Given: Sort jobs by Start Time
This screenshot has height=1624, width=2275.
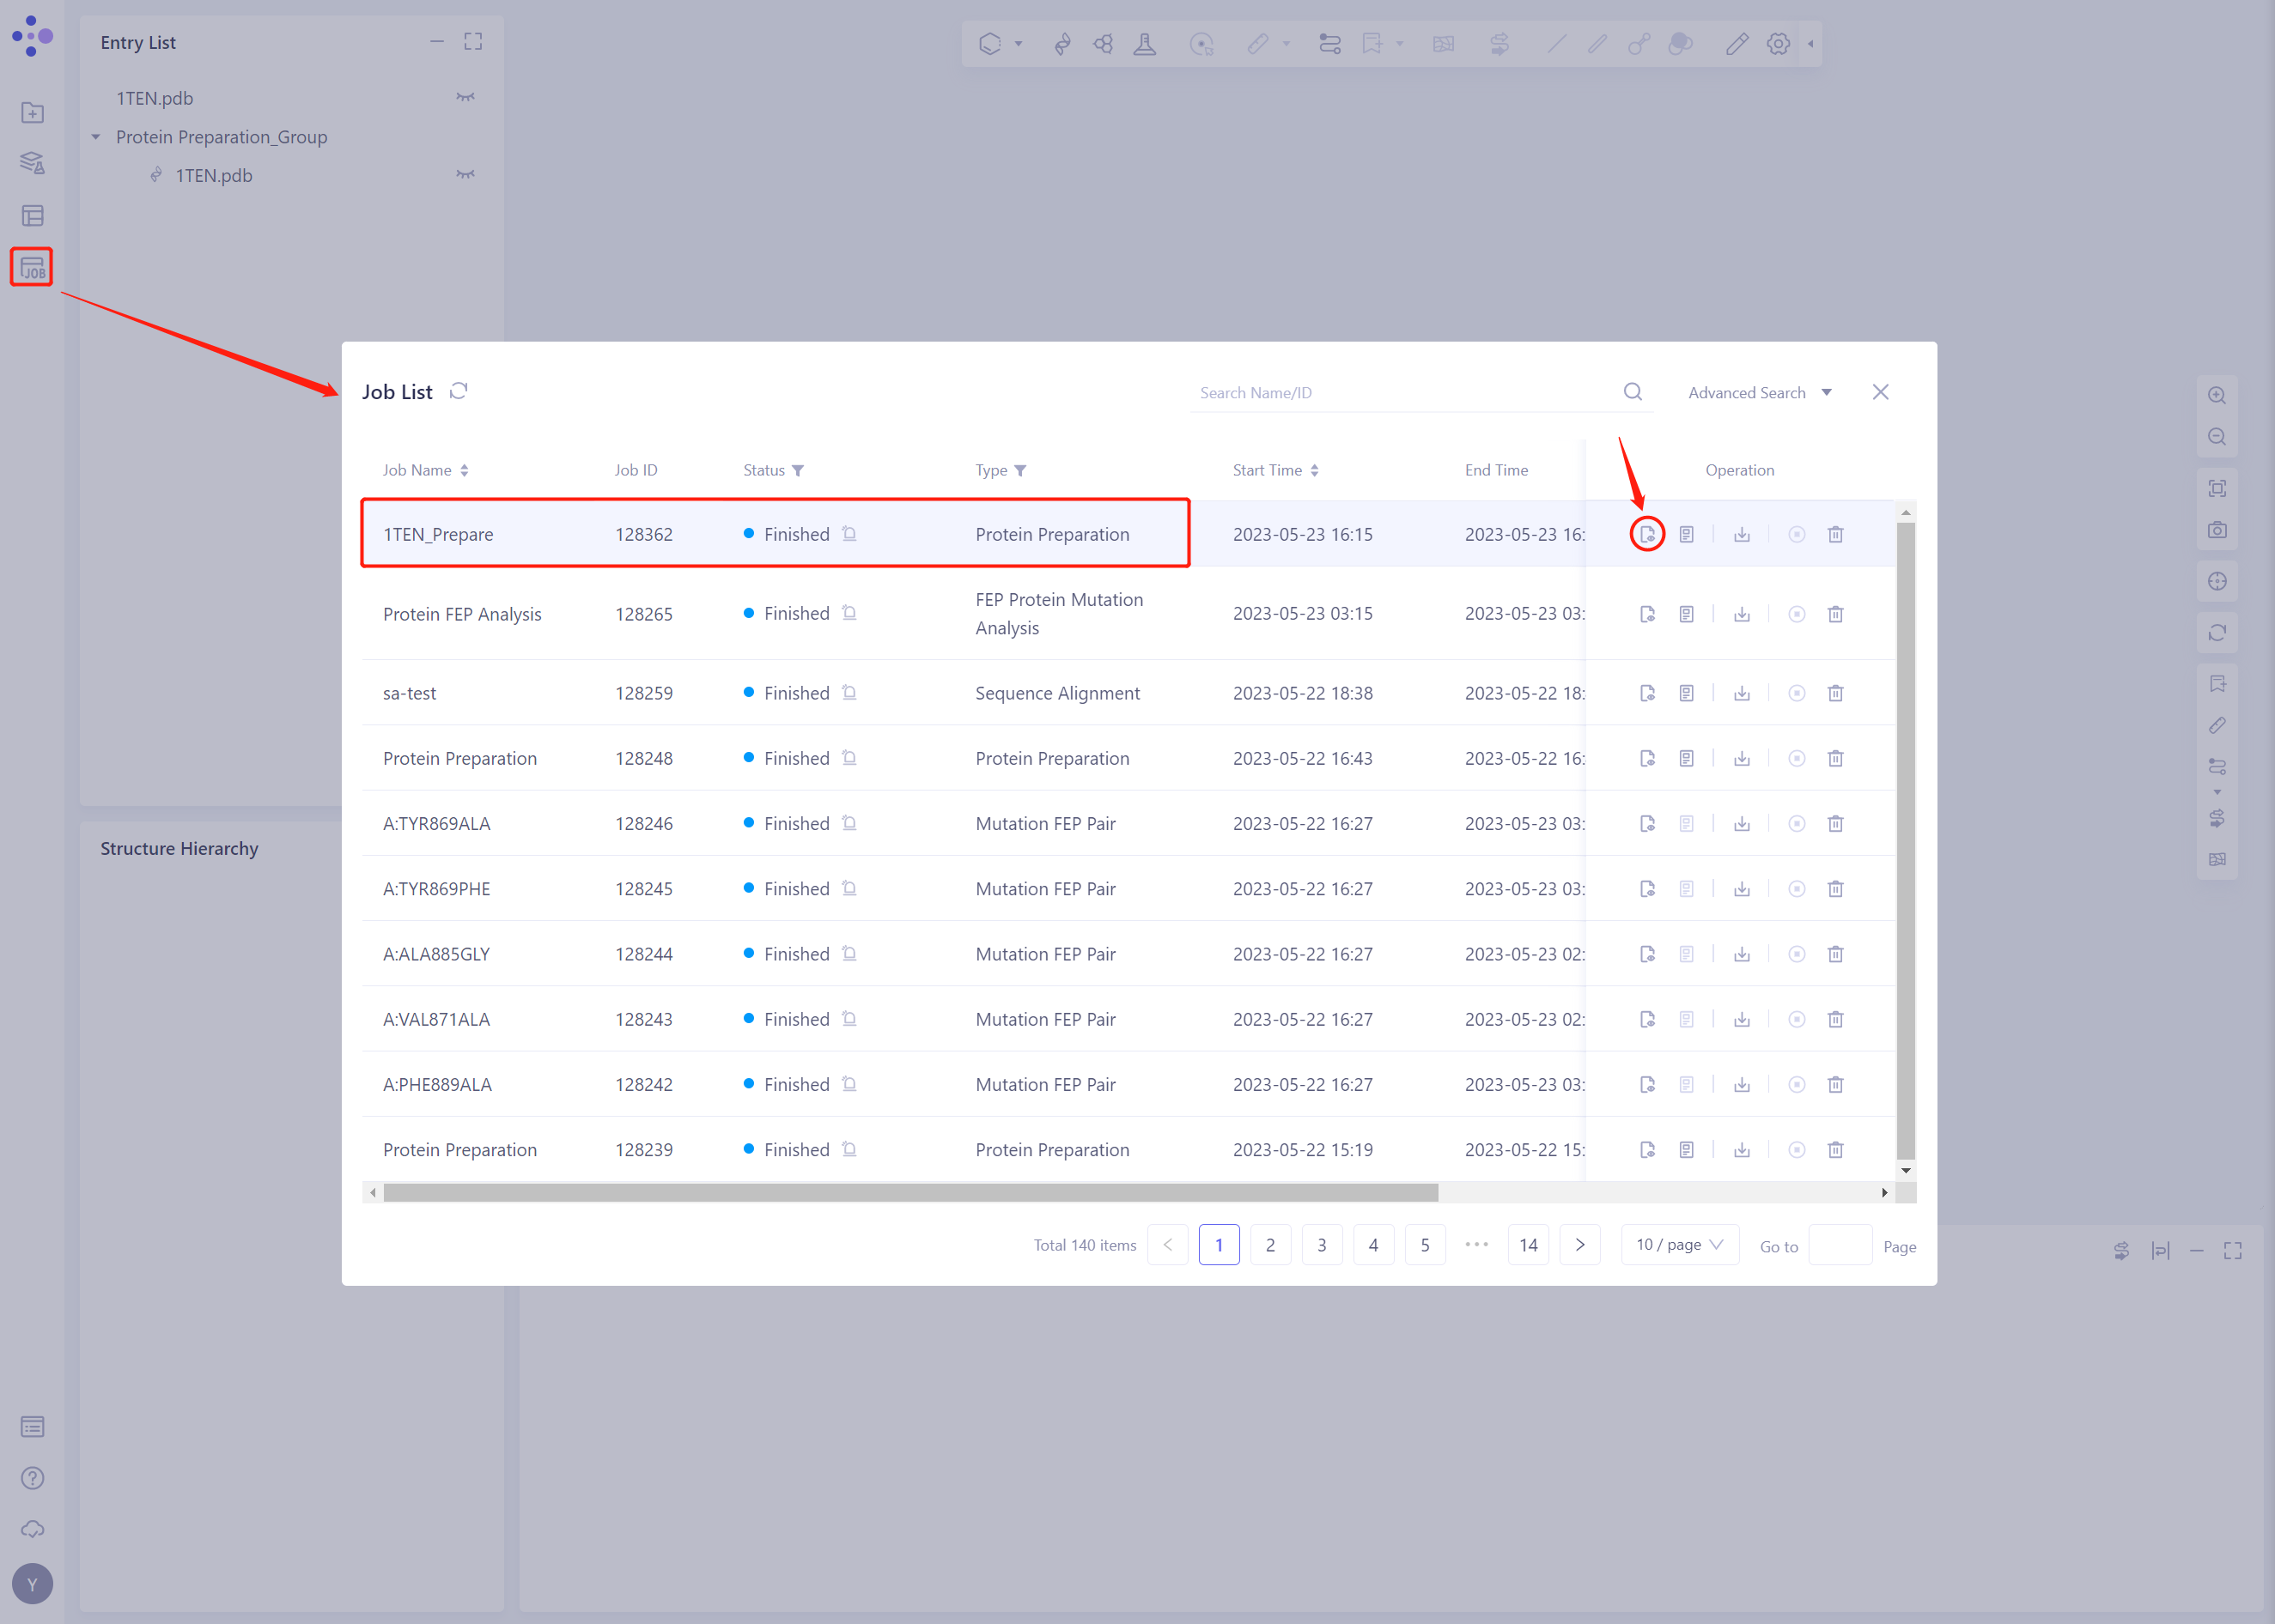Looking at the screenshot, I should [1314, 471].
